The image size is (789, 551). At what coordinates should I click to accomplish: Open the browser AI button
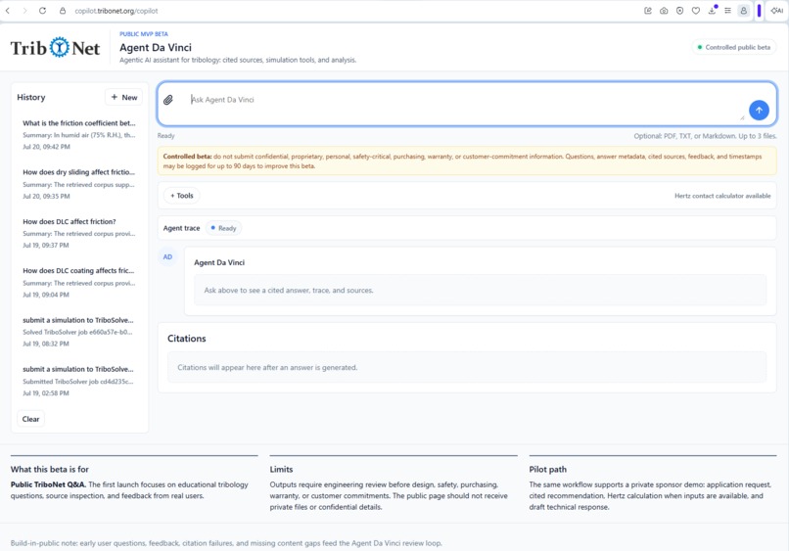(x=777, y=11)
